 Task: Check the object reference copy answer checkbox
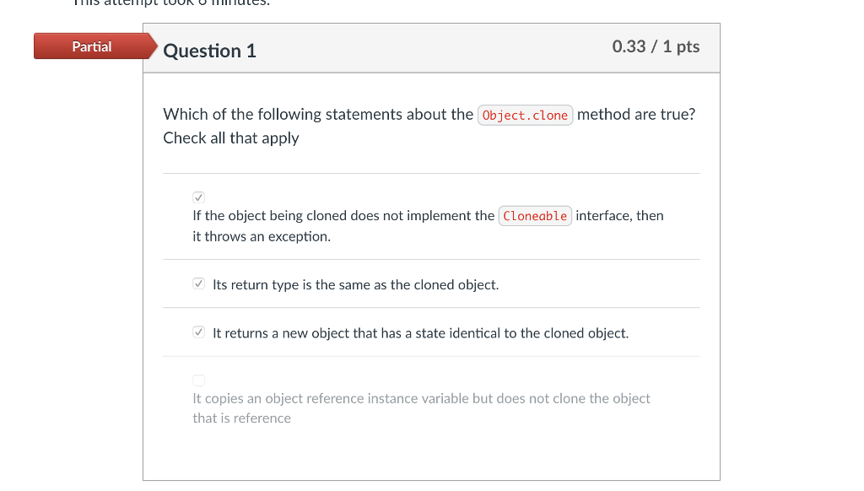coord(198,380)
